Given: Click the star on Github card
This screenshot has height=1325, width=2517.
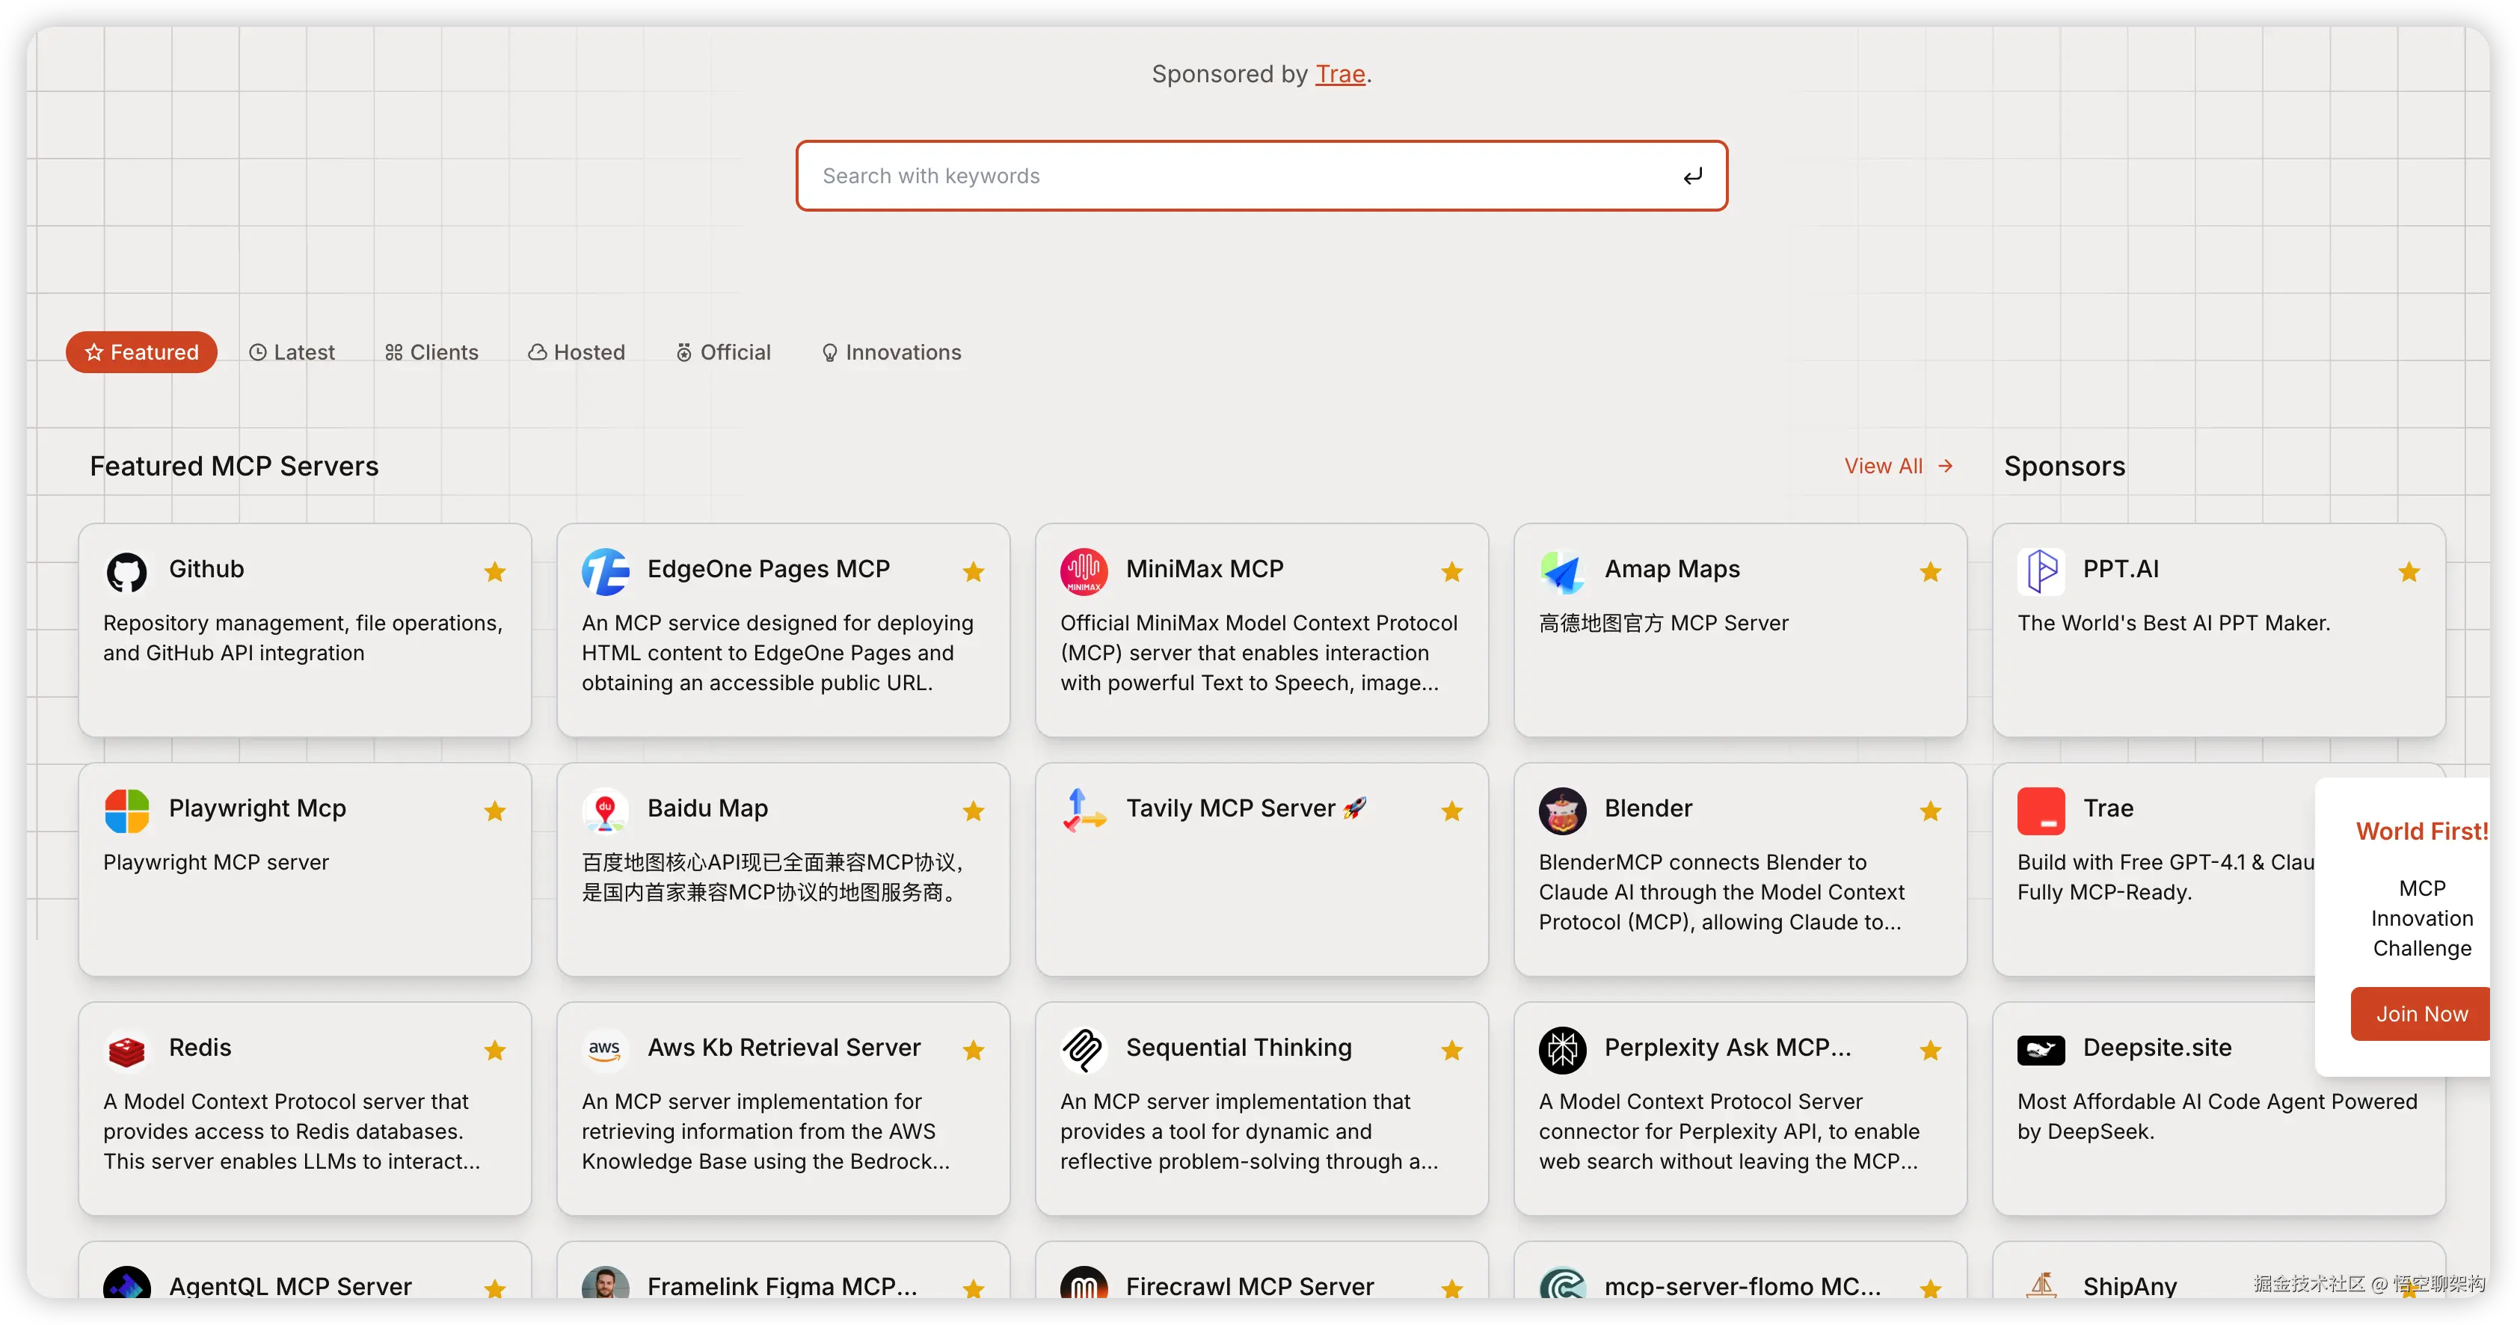Looking at the screenshot, I should coord(494,571).
